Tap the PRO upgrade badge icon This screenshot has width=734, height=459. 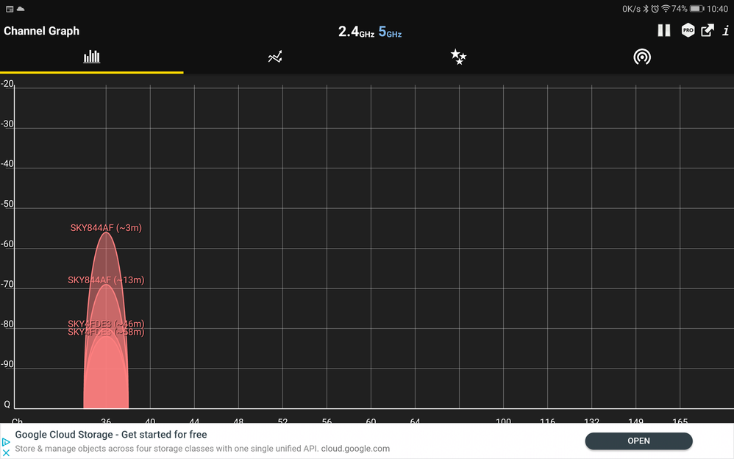(x=688, y=30)
